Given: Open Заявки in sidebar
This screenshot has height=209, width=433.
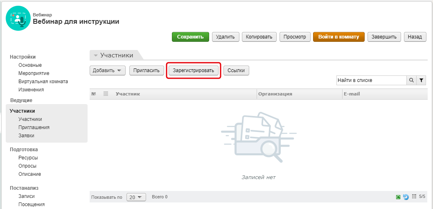Looking at the screenshot, I should tap(26, 136).
